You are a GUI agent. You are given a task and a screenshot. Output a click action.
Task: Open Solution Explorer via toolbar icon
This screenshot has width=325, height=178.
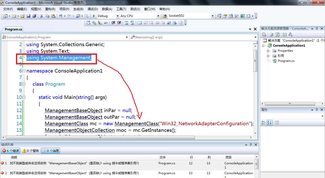[219, 16]
